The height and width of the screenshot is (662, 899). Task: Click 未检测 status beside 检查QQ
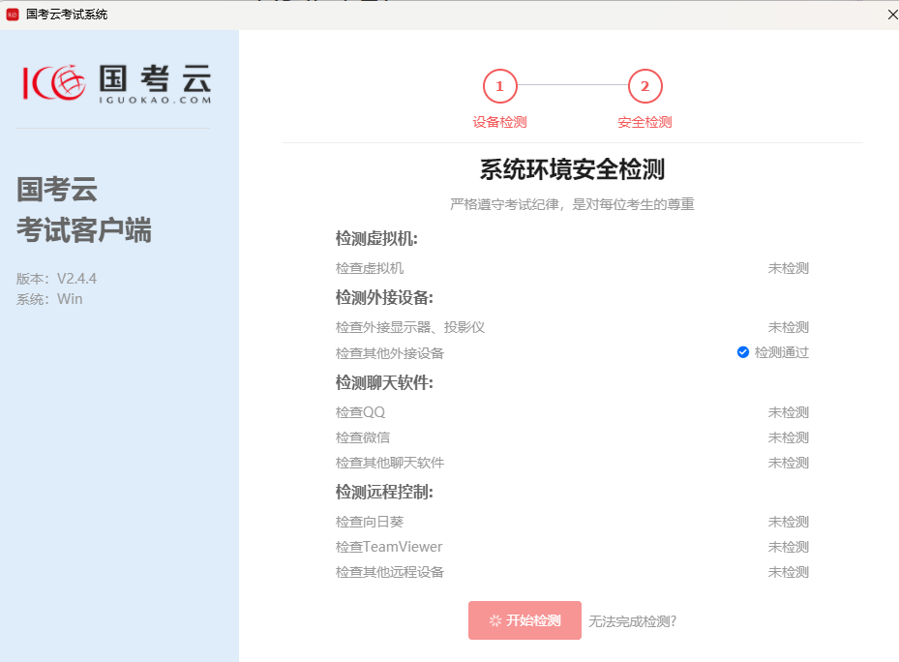(787, 411)
